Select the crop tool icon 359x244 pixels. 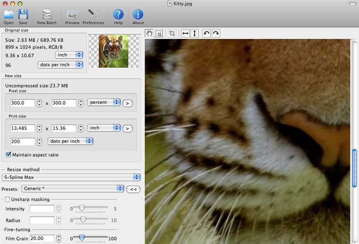172,33
